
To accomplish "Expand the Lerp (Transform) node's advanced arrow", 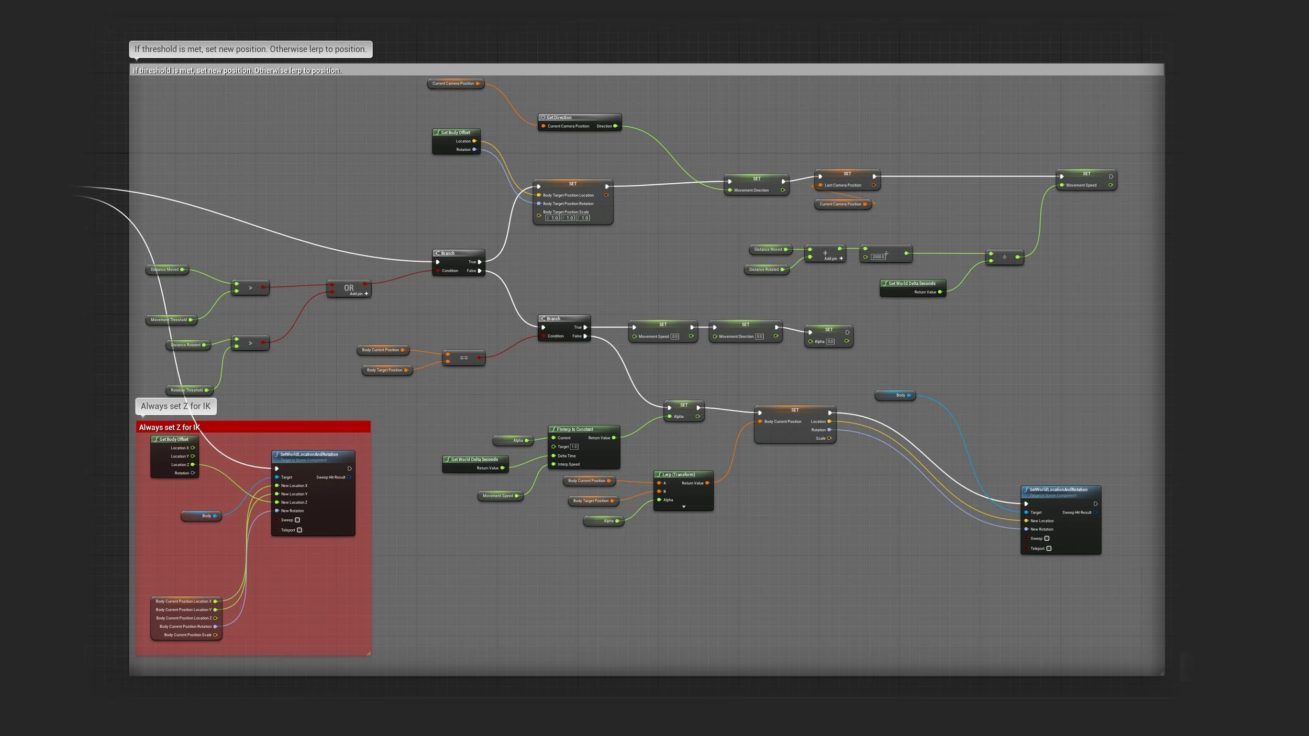I will tap(684, 507).
